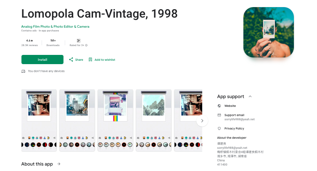Image resolution: width=317 pixels, height=171 pixels.
Task: Install the Lomopola Cam app
Action: pyautogui.click(x=42, y=60)
